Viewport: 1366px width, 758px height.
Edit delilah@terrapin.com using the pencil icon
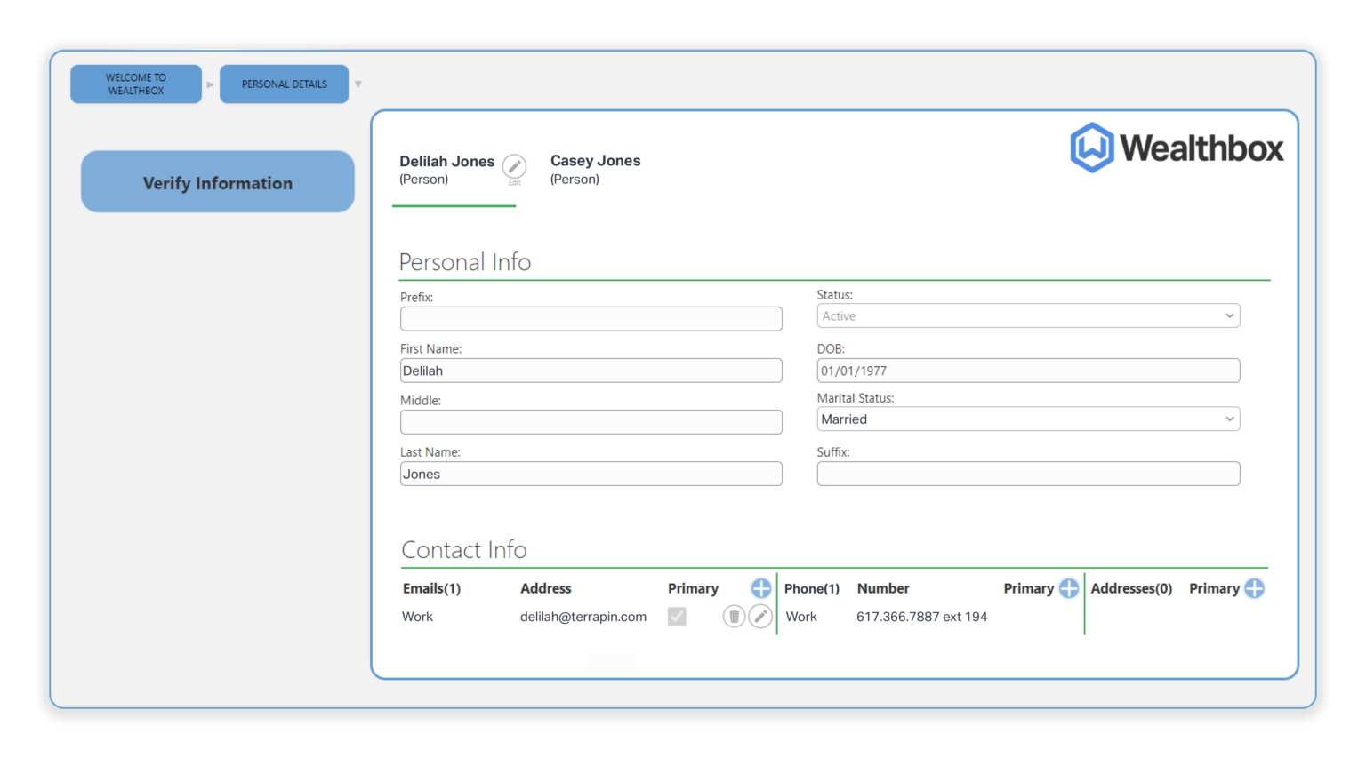coord(760,616)
